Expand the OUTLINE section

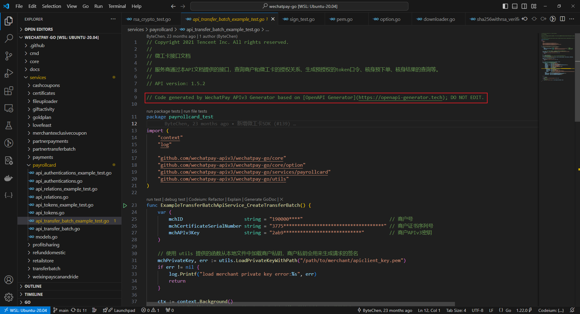[69, 286]
